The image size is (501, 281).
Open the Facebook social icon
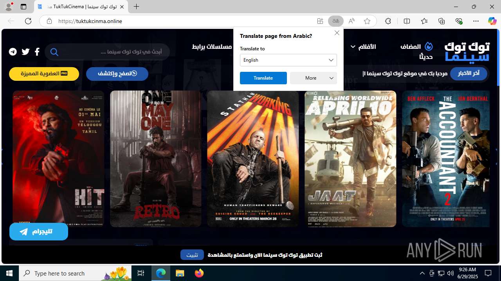click(37, 52)
